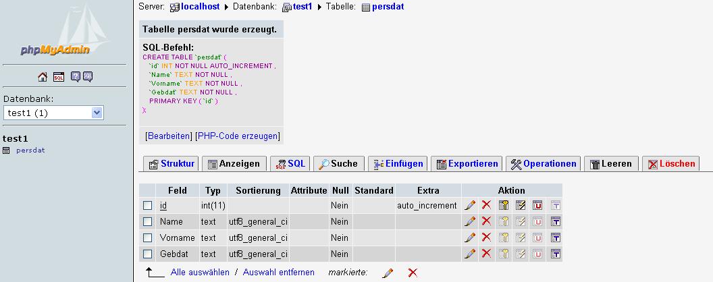Check the checkbox for the id field
The image size is (713, 282).
tap(148, 205)
